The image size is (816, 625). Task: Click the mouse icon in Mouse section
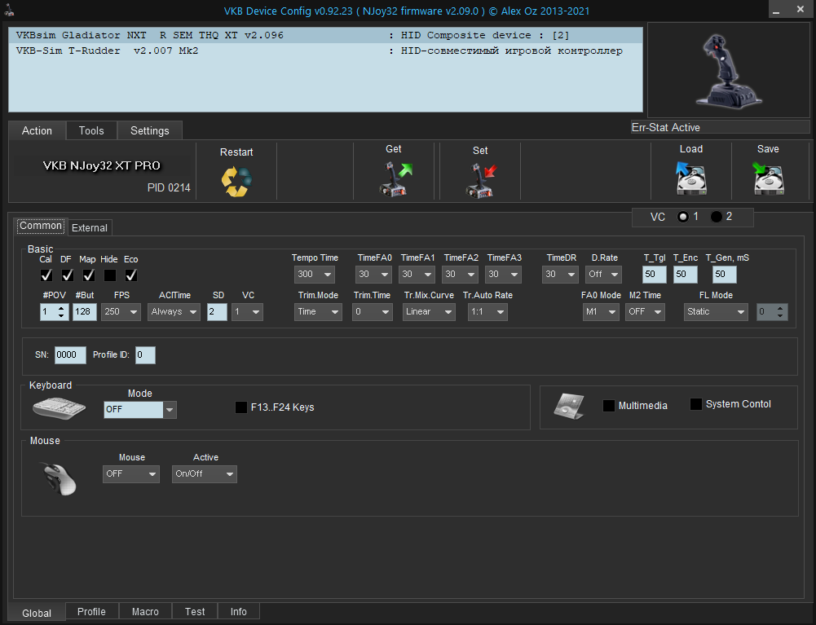coord(60,479)
